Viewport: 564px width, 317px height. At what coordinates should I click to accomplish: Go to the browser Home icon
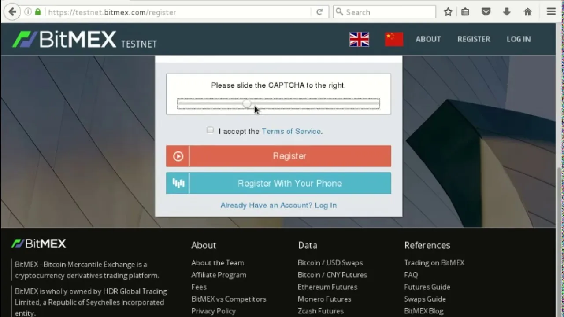point(527,12)
